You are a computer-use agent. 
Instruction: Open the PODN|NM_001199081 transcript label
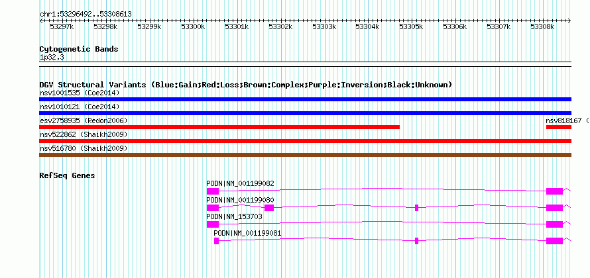(x=247, y=233)
